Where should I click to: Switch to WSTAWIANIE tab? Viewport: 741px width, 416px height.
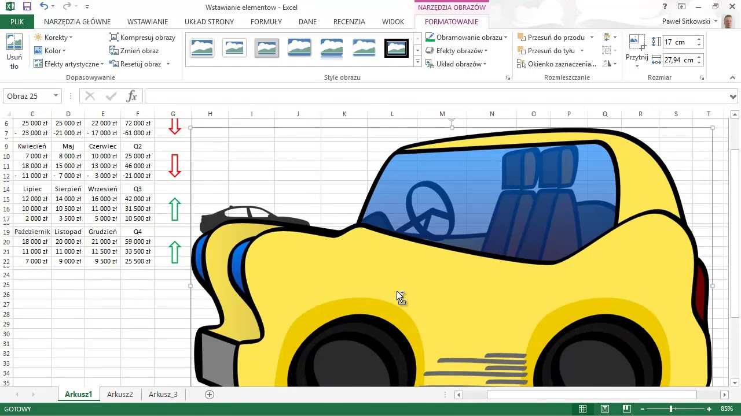click(148, 21)
